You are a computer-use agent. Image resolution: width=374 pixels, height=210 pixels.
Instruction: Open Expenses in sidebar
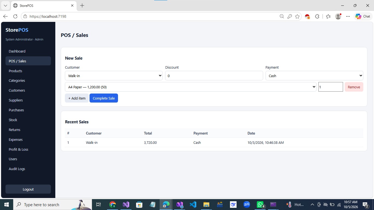(28, 139)
